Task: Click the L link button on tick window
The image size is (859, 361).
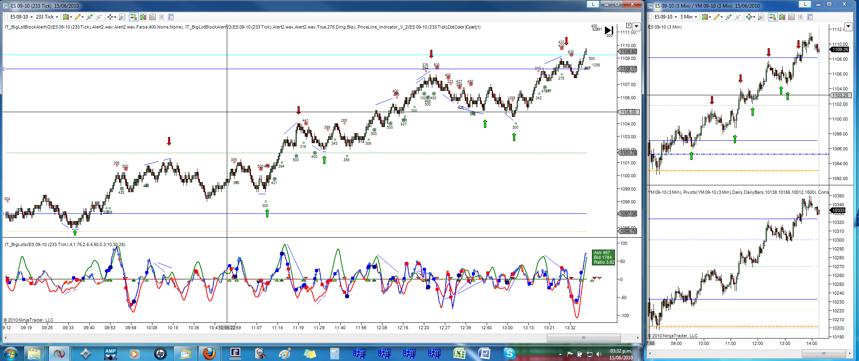Action: [x=593, y=4]
